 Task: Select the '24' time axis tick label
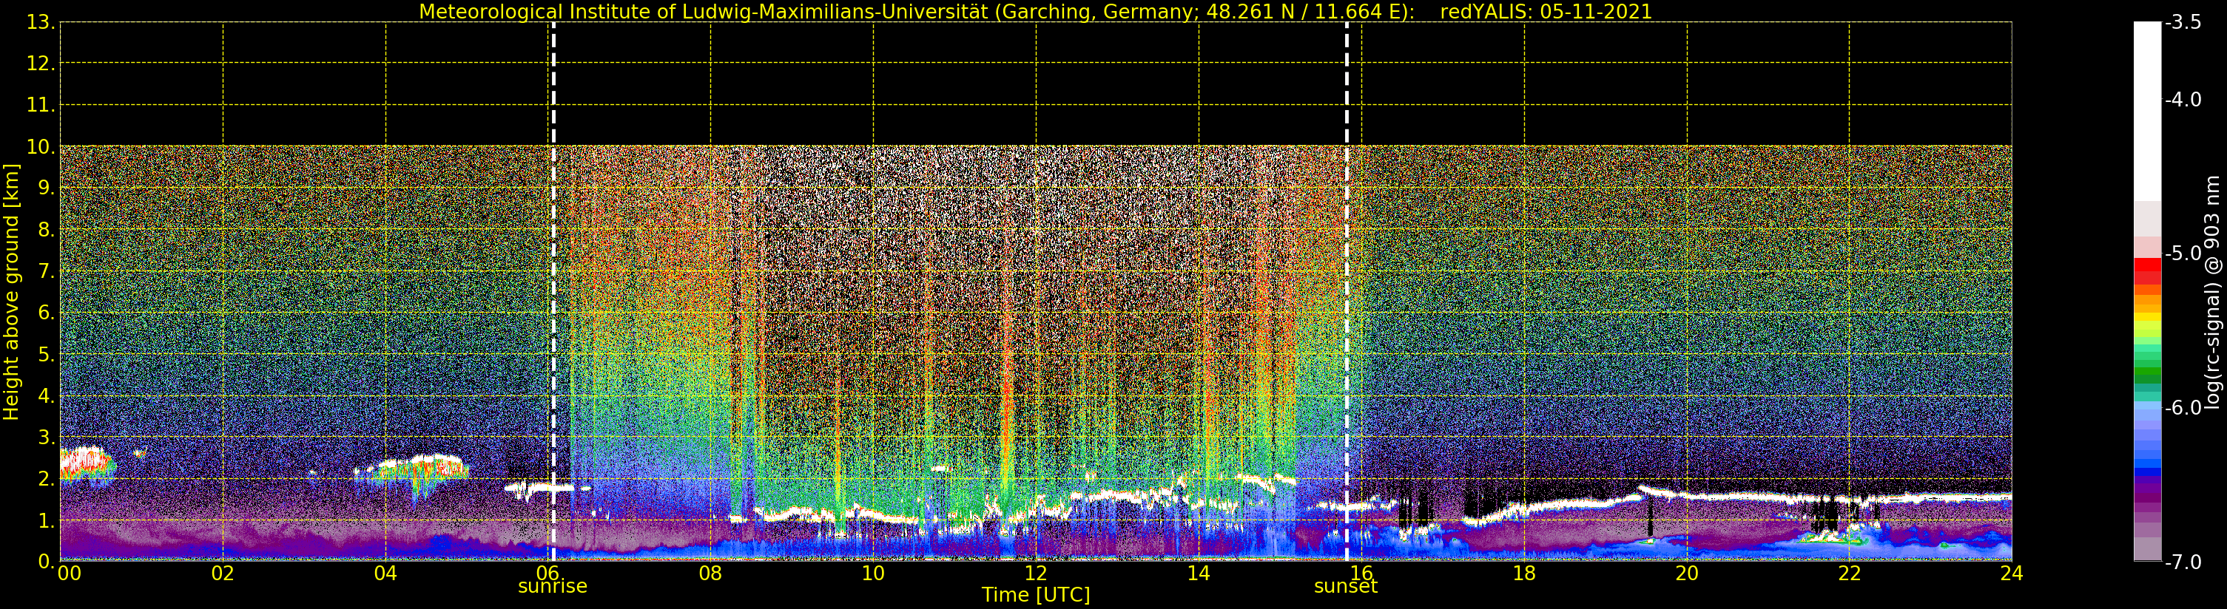point(2012,574)
